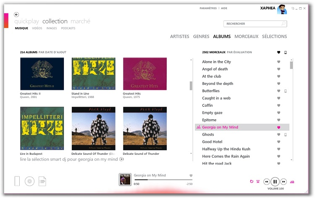Toggle pink heart on Georgia on My Mind
Viewport: 315px width, 200px height.
(278, 127)
